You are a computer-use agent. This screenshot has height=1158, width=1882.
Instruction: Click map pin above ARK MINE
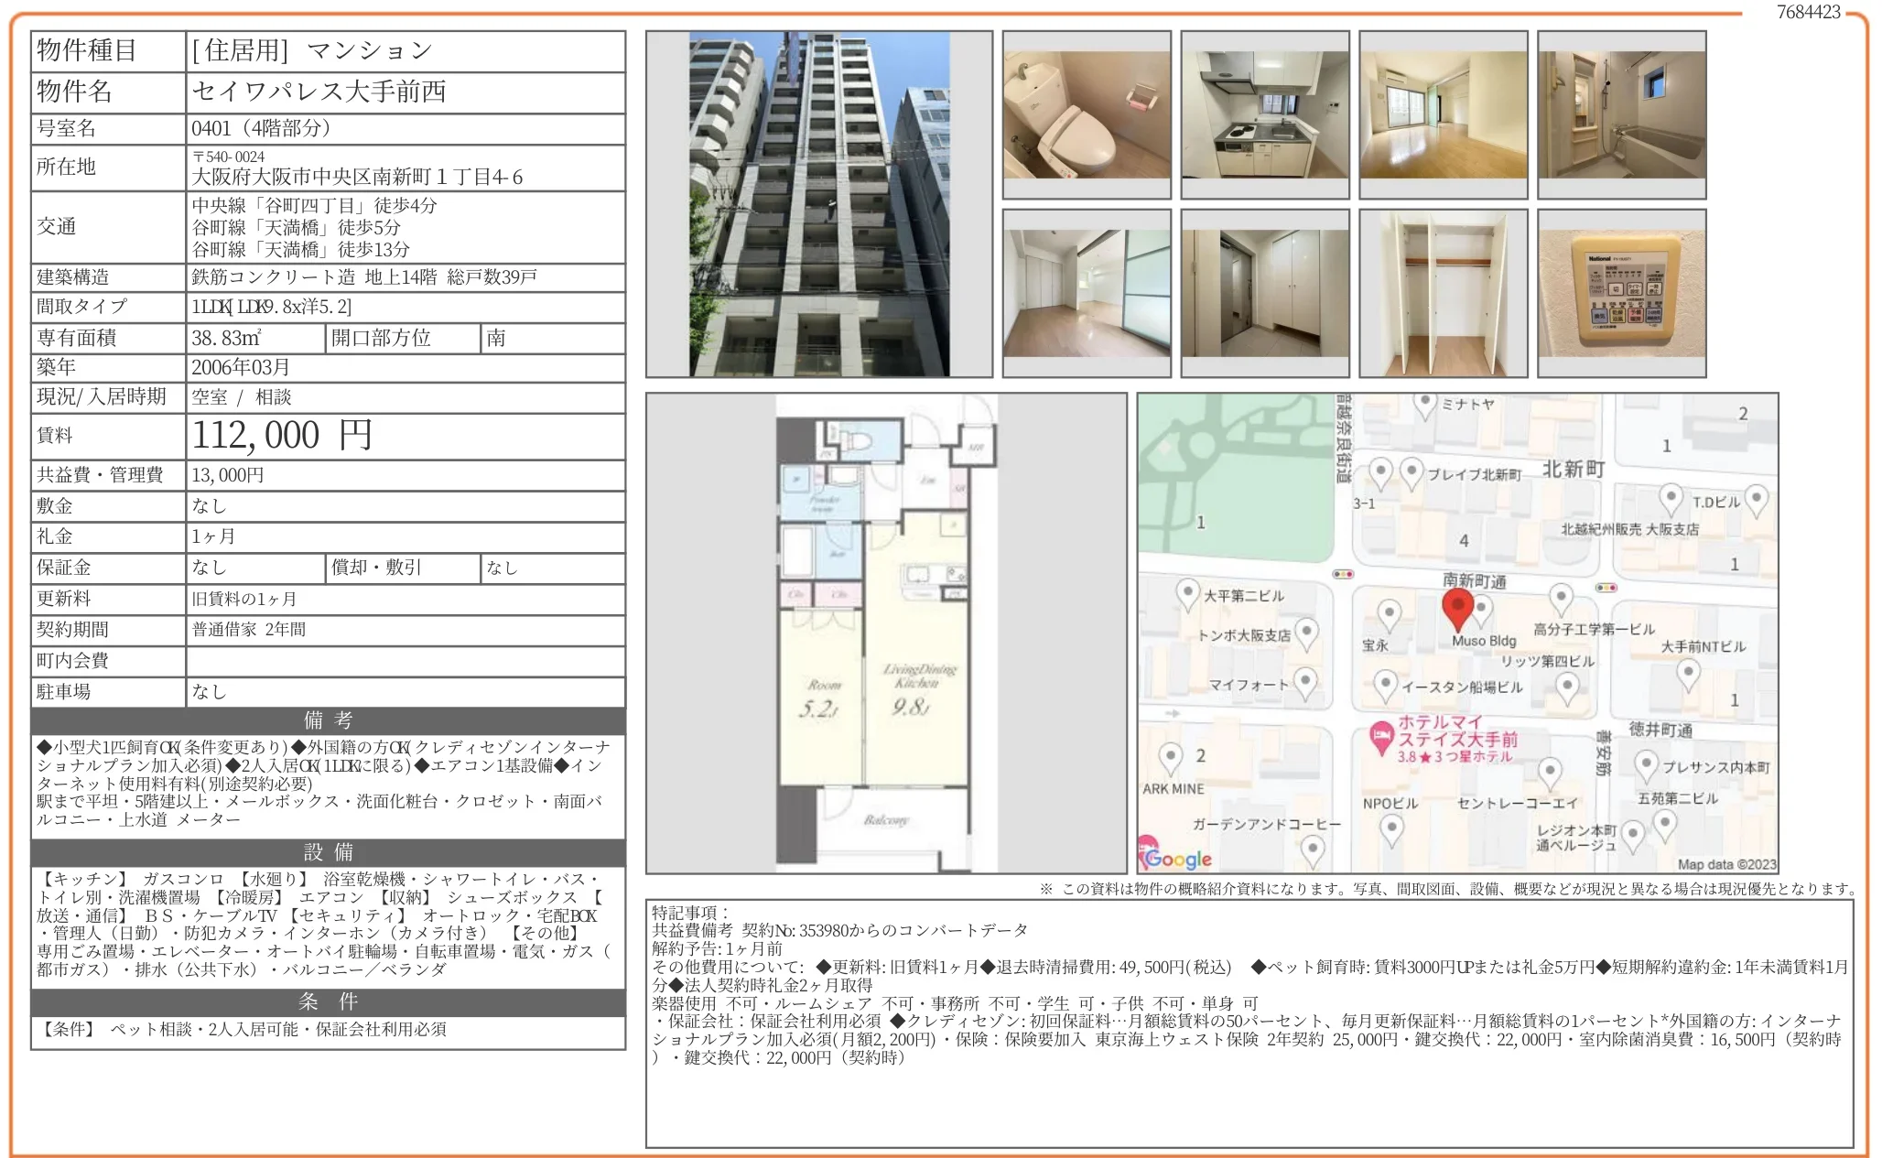(x=1171, y=757)
